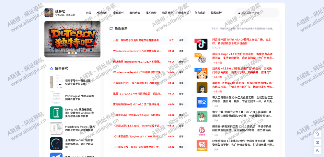This screenshot has width=324, height=157.
Task: Go to 首页 in the navigation
Action: pos(89,13)
